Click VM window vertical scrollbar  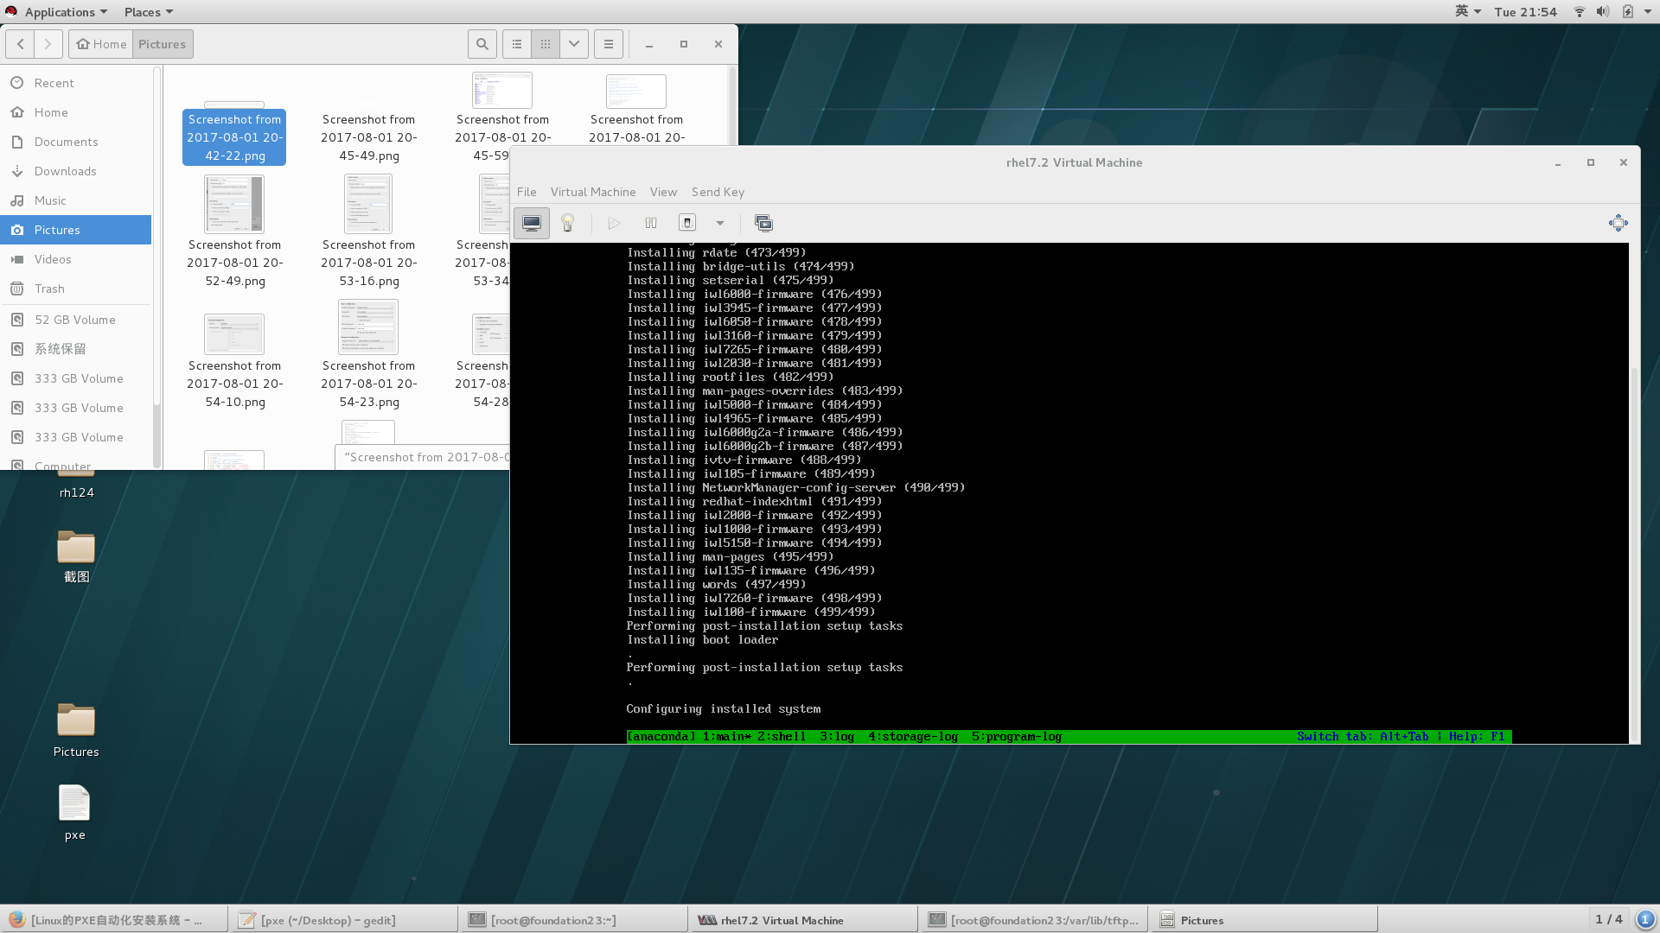point(1634,553)
